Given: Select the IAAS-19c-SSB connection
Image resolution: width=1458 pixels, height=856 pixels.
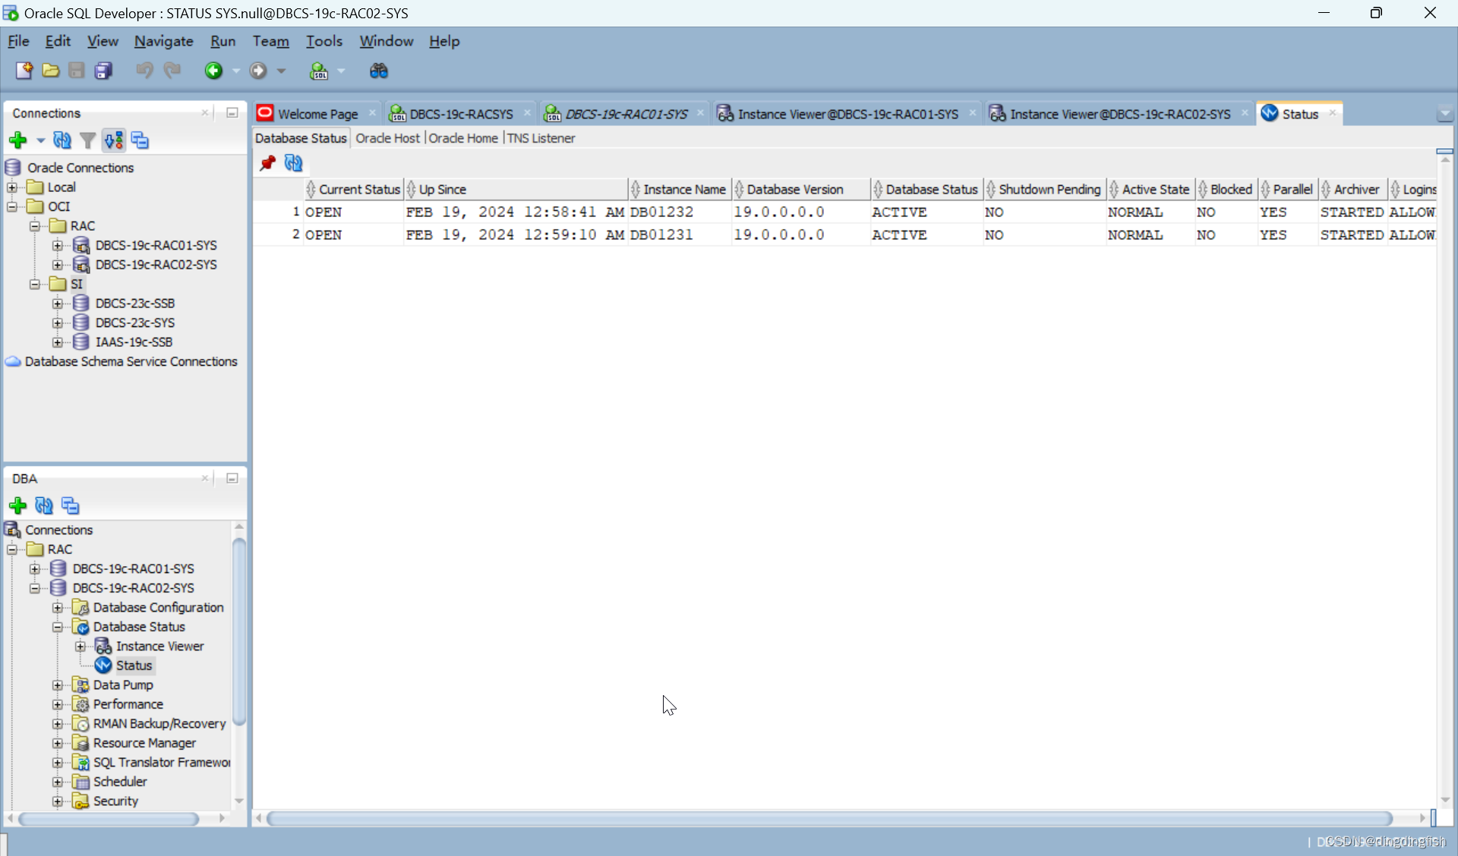Looking at the screenshot, I should (x=134, y=342).
